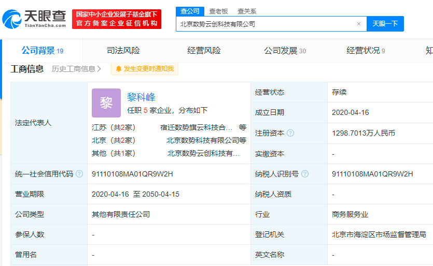Click the 纳税人资质 label cell

tap(289, 195)
